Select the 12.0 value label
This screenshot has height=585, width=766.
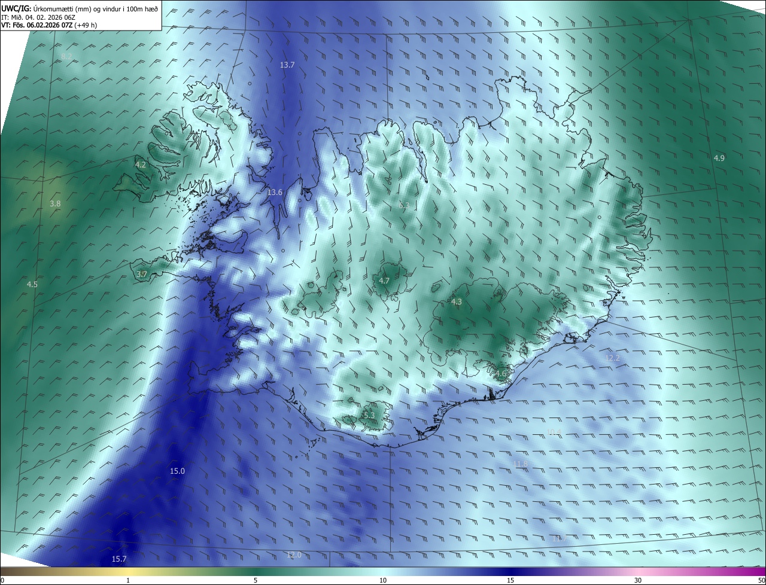pos(294,556)
